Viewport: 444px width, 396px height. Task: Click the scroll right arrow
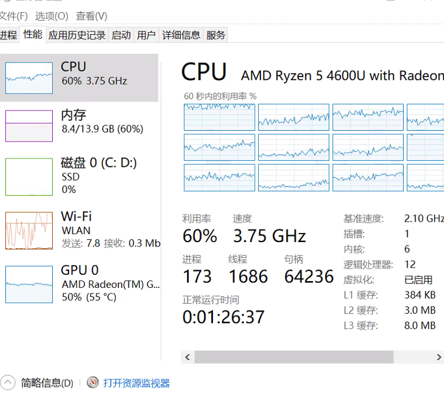(x=439, y=357)
